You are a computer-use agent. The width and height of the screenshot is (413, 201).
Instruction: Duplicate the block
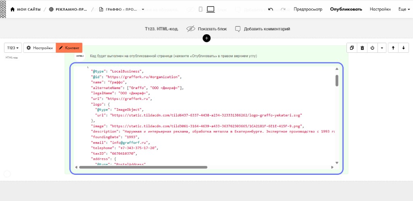pyautogui.click(x=352, y=48)
